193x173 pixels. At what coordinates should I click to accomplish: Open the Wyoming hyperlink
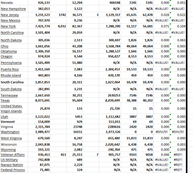pyautogui.click(x=8, y=150)
